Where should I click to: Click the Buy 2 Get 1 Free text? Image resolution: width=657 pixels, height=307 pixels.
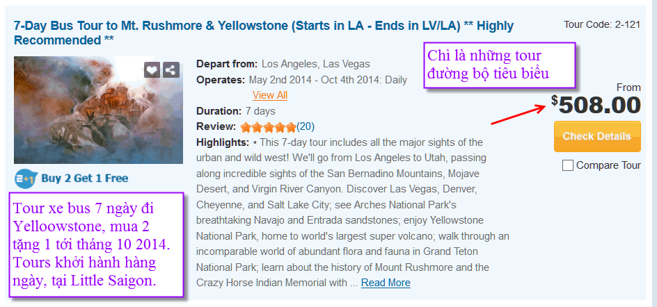pos(85,179)
